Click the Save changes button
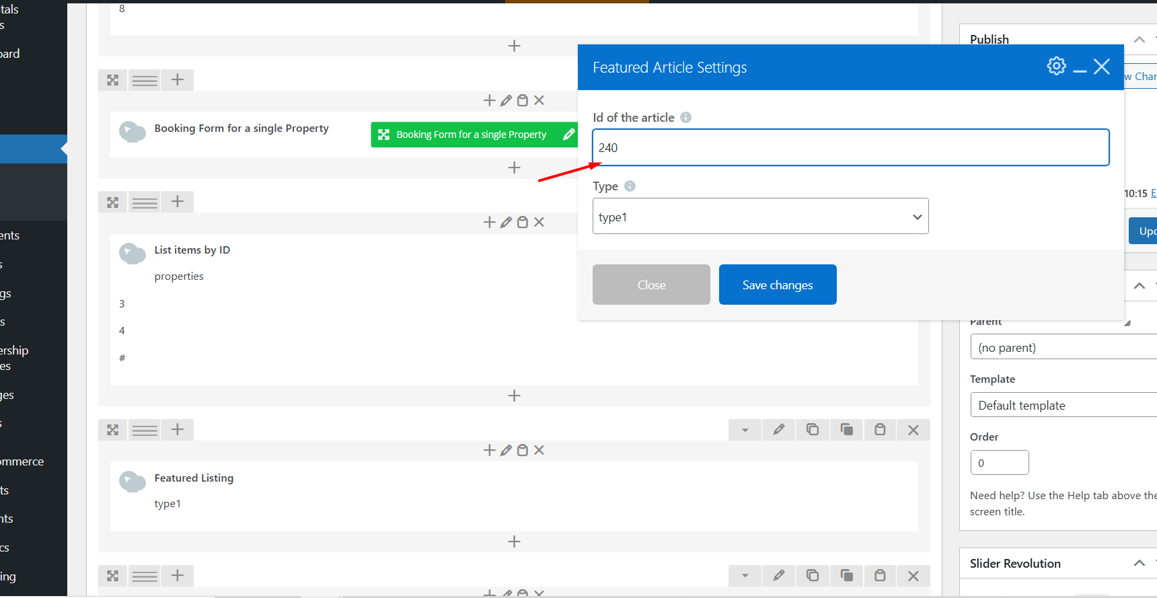The width and height of the screenshot is (1157, 598). (x=777, y=285)
